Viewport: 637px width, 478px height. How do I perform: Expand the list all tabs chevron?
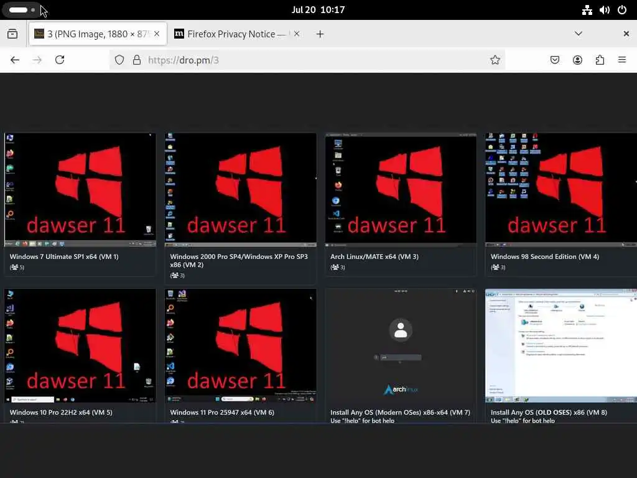[579, 34]
